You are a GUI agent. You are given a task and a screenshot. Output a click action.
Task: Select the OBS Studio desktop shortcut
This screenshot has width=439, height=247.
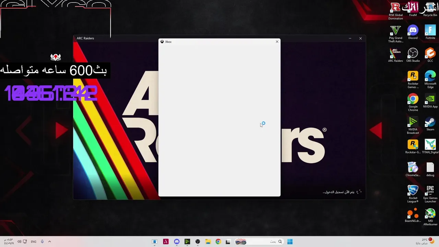413,55
